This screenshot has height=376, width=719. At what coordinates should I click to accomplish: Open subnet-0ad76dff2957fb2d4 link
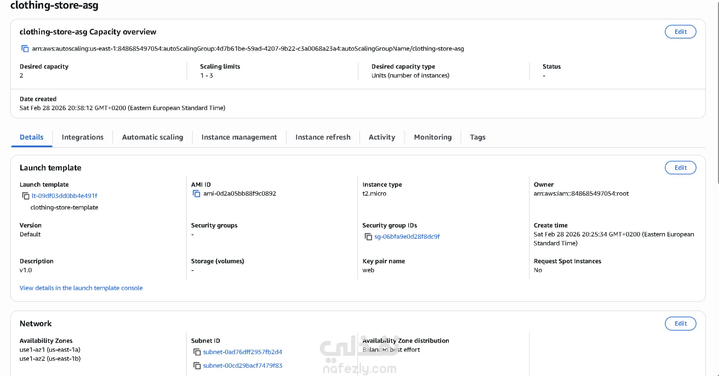(x=242, y=352)
